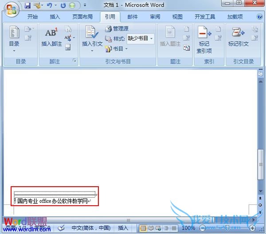Image resolution: width=266 pixels, height=234 pixels.
Task: Open the 加载项 tab
Action: (235, 17)
